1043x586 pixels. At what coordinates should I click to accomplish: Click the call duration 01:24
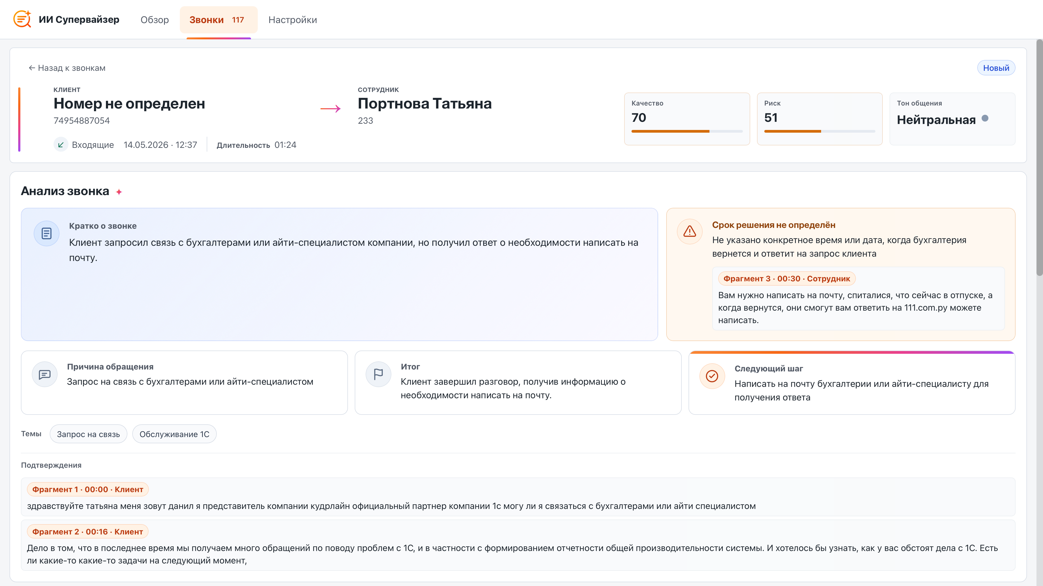coord(285,145)
